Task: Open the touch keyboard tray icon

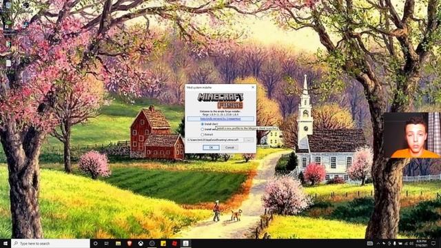Action: (x=370, y=243)
